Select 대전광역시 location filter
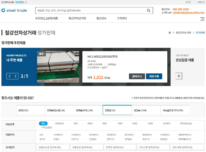206x152 pixels. (147, 135)
